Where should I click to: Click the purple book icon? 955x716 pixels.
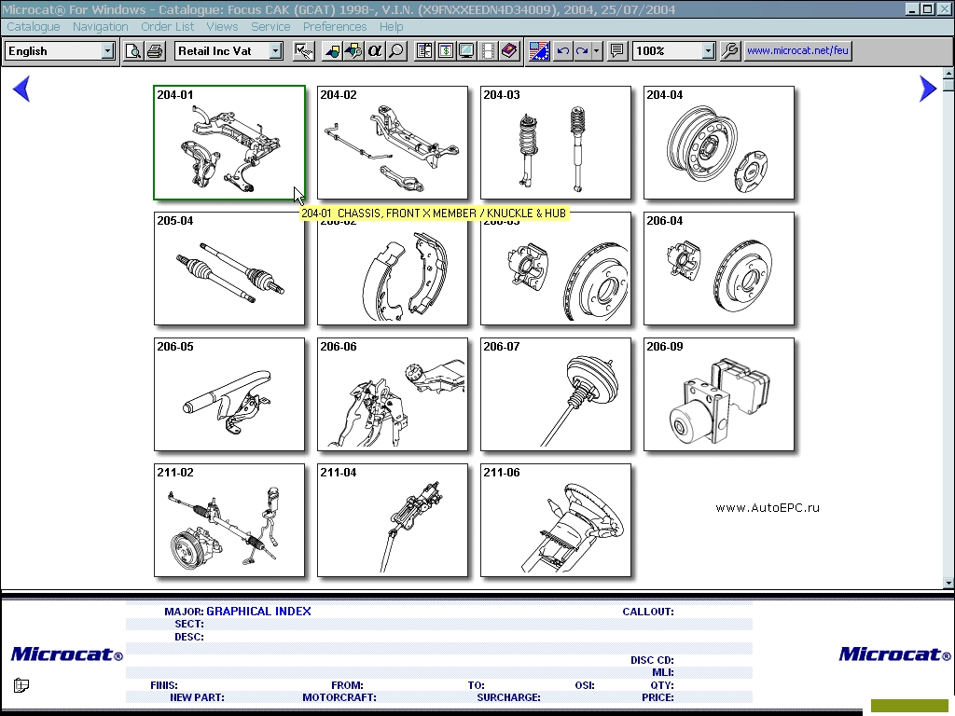(x=509, y=51)
